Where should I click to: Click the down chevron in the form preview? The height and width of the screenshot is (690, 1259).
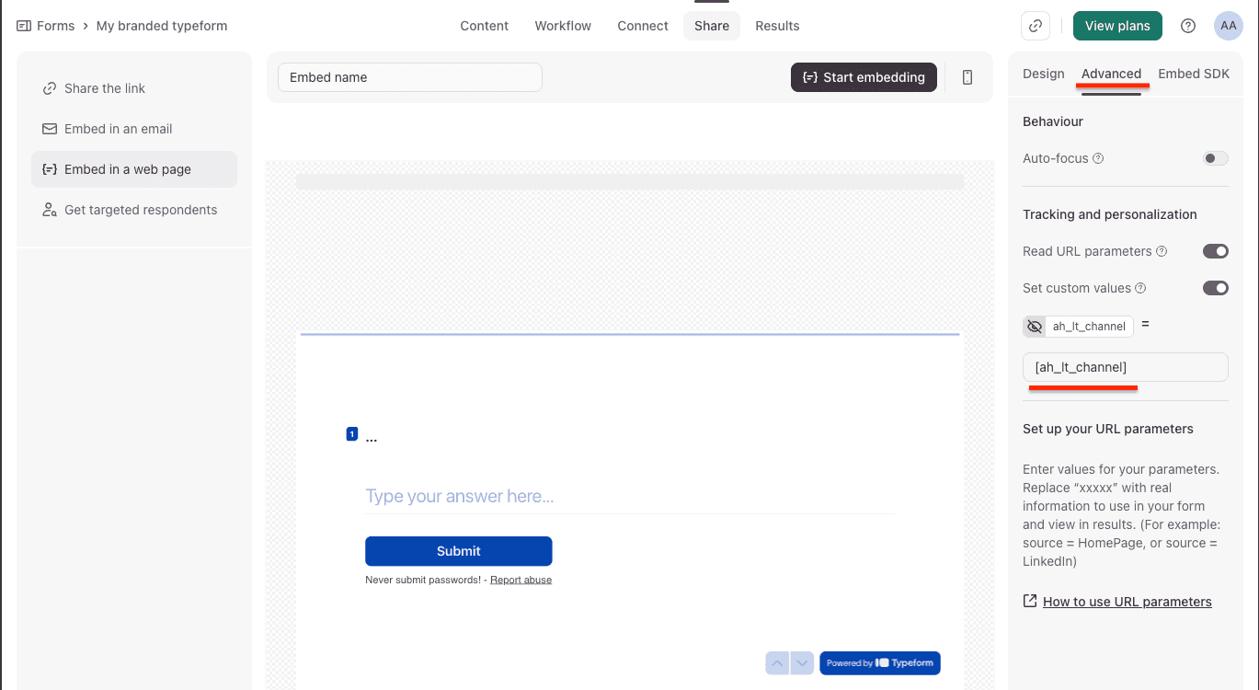point(802,662)
